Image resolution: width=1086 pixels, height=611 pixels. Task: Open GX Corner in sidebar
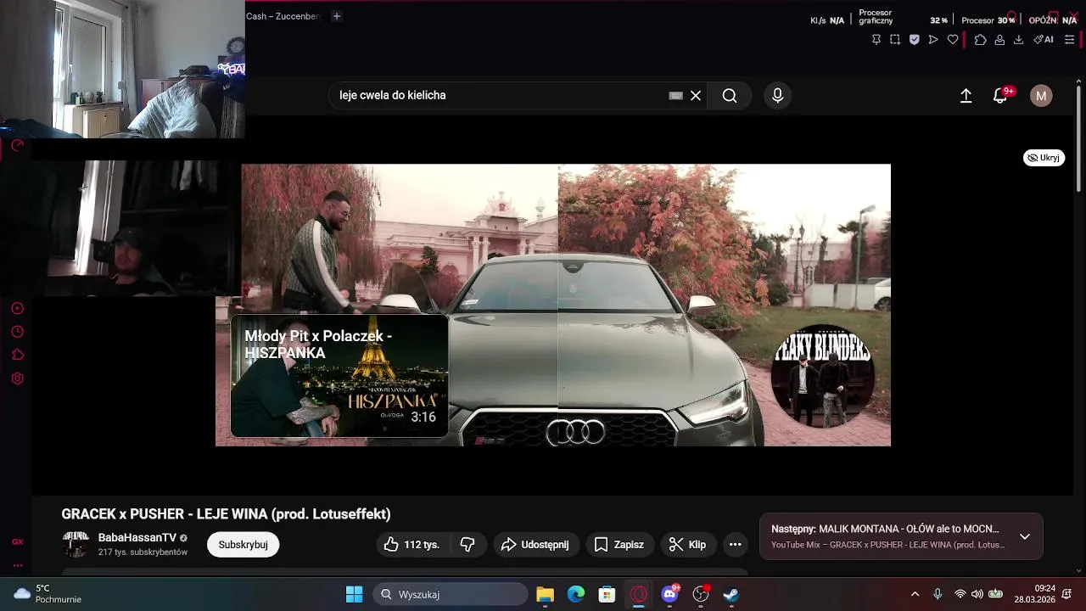[x=17, y=541]
